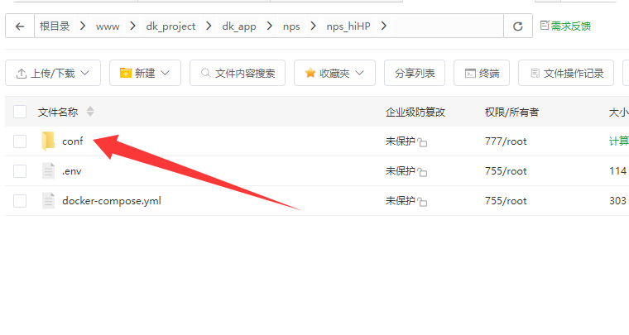
Task: Refresh the file list
Action: coord(518,26)
